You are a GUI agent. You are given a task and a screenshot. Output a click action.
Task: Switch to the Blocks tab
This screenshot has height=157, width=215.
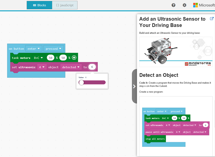coord(39,5)
